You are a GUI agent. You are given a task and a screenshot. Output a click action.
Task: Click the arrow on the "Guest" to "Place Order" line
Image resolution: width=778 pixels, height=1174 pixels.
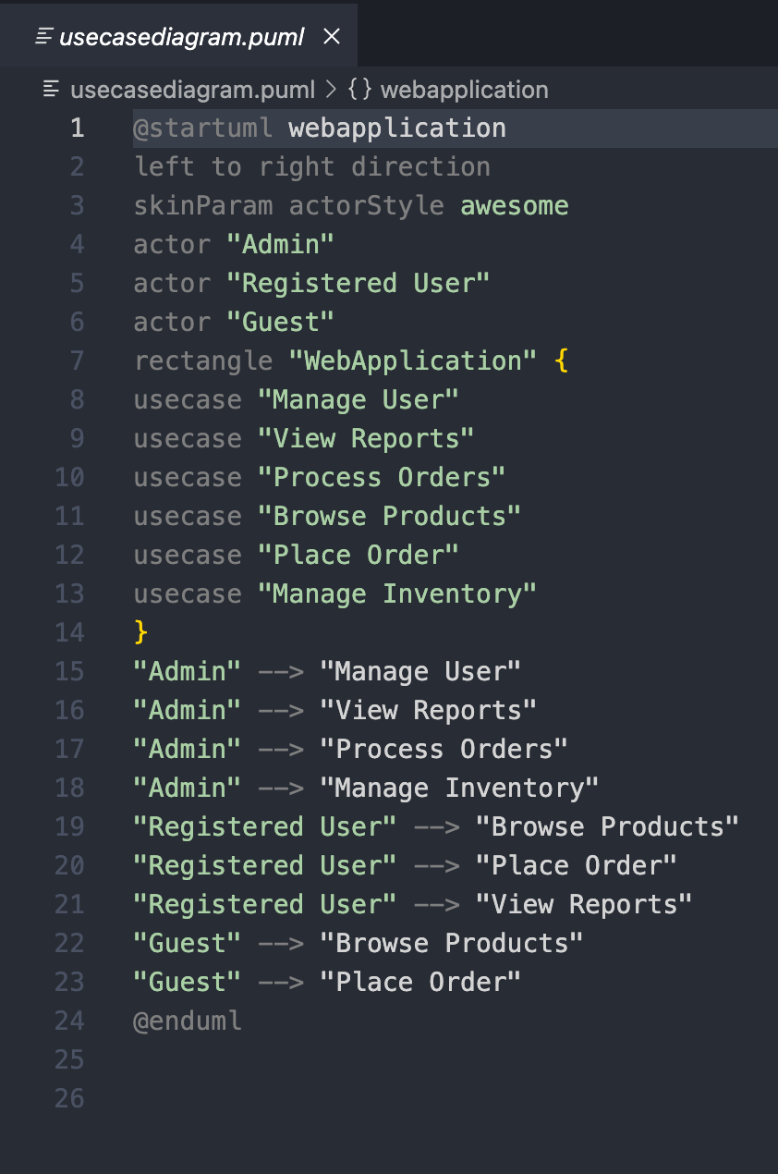[281, 983]
